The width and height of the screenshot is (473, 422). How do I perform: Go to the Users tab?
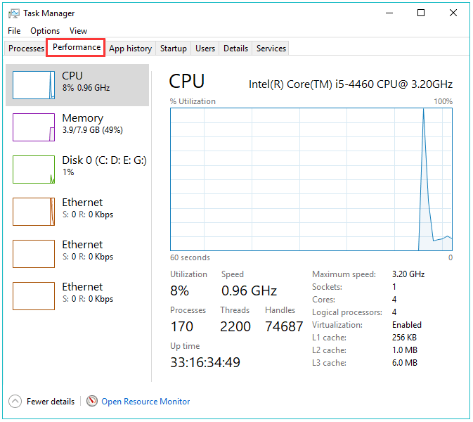point(205,49)
